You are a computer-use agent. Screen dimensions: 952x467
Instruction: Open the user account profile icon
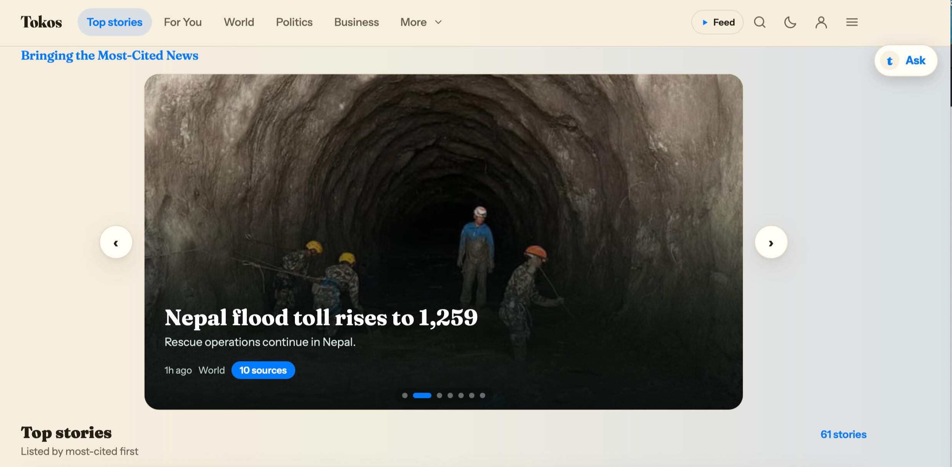pyautogui.click(x=821, y=22)
